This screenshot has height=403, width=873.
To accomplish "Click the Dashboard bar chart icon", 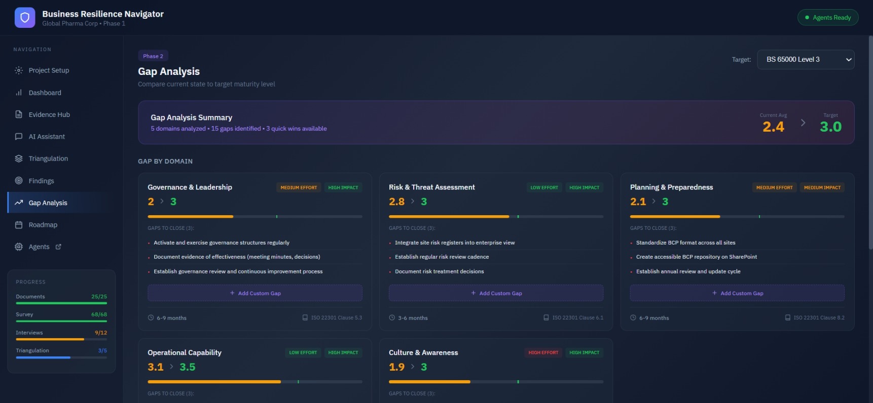I will click(x=19, y=93).
